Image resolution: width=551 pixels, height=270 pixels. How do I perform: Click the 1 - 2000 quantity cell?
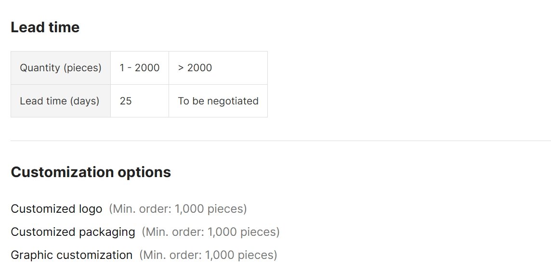pos(140,68)
